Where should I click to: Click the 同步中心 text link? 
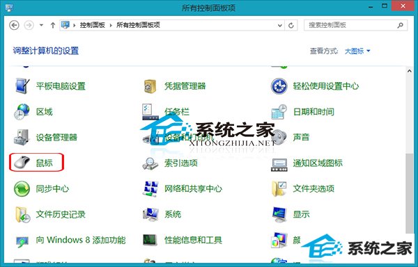[52, 188]
